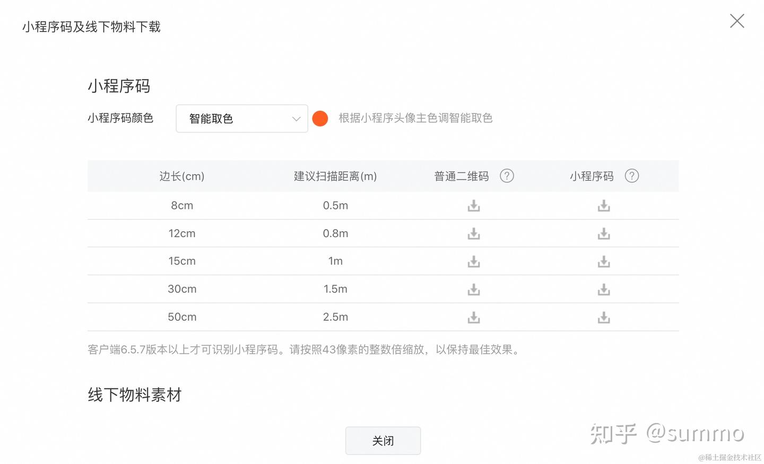
Task: Download the 30cm normal QR code
Action: pos(474,290)
